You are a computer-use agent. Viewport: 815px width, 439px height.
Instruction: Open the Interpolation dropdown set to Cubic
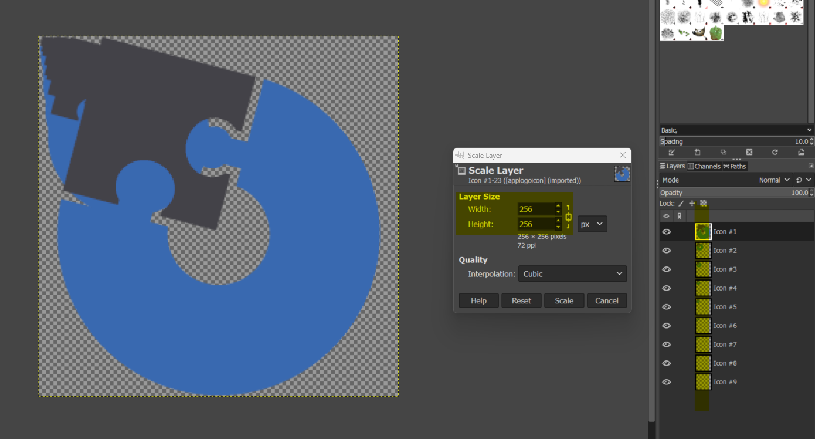[572, 274]
